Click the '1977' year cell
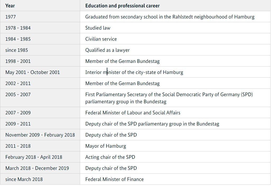The height and width of the screenshot is (186, 272). click(11, 17)
